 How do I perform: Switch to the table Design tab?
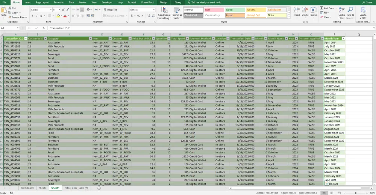pyautogui.click(x=164, y=2)
